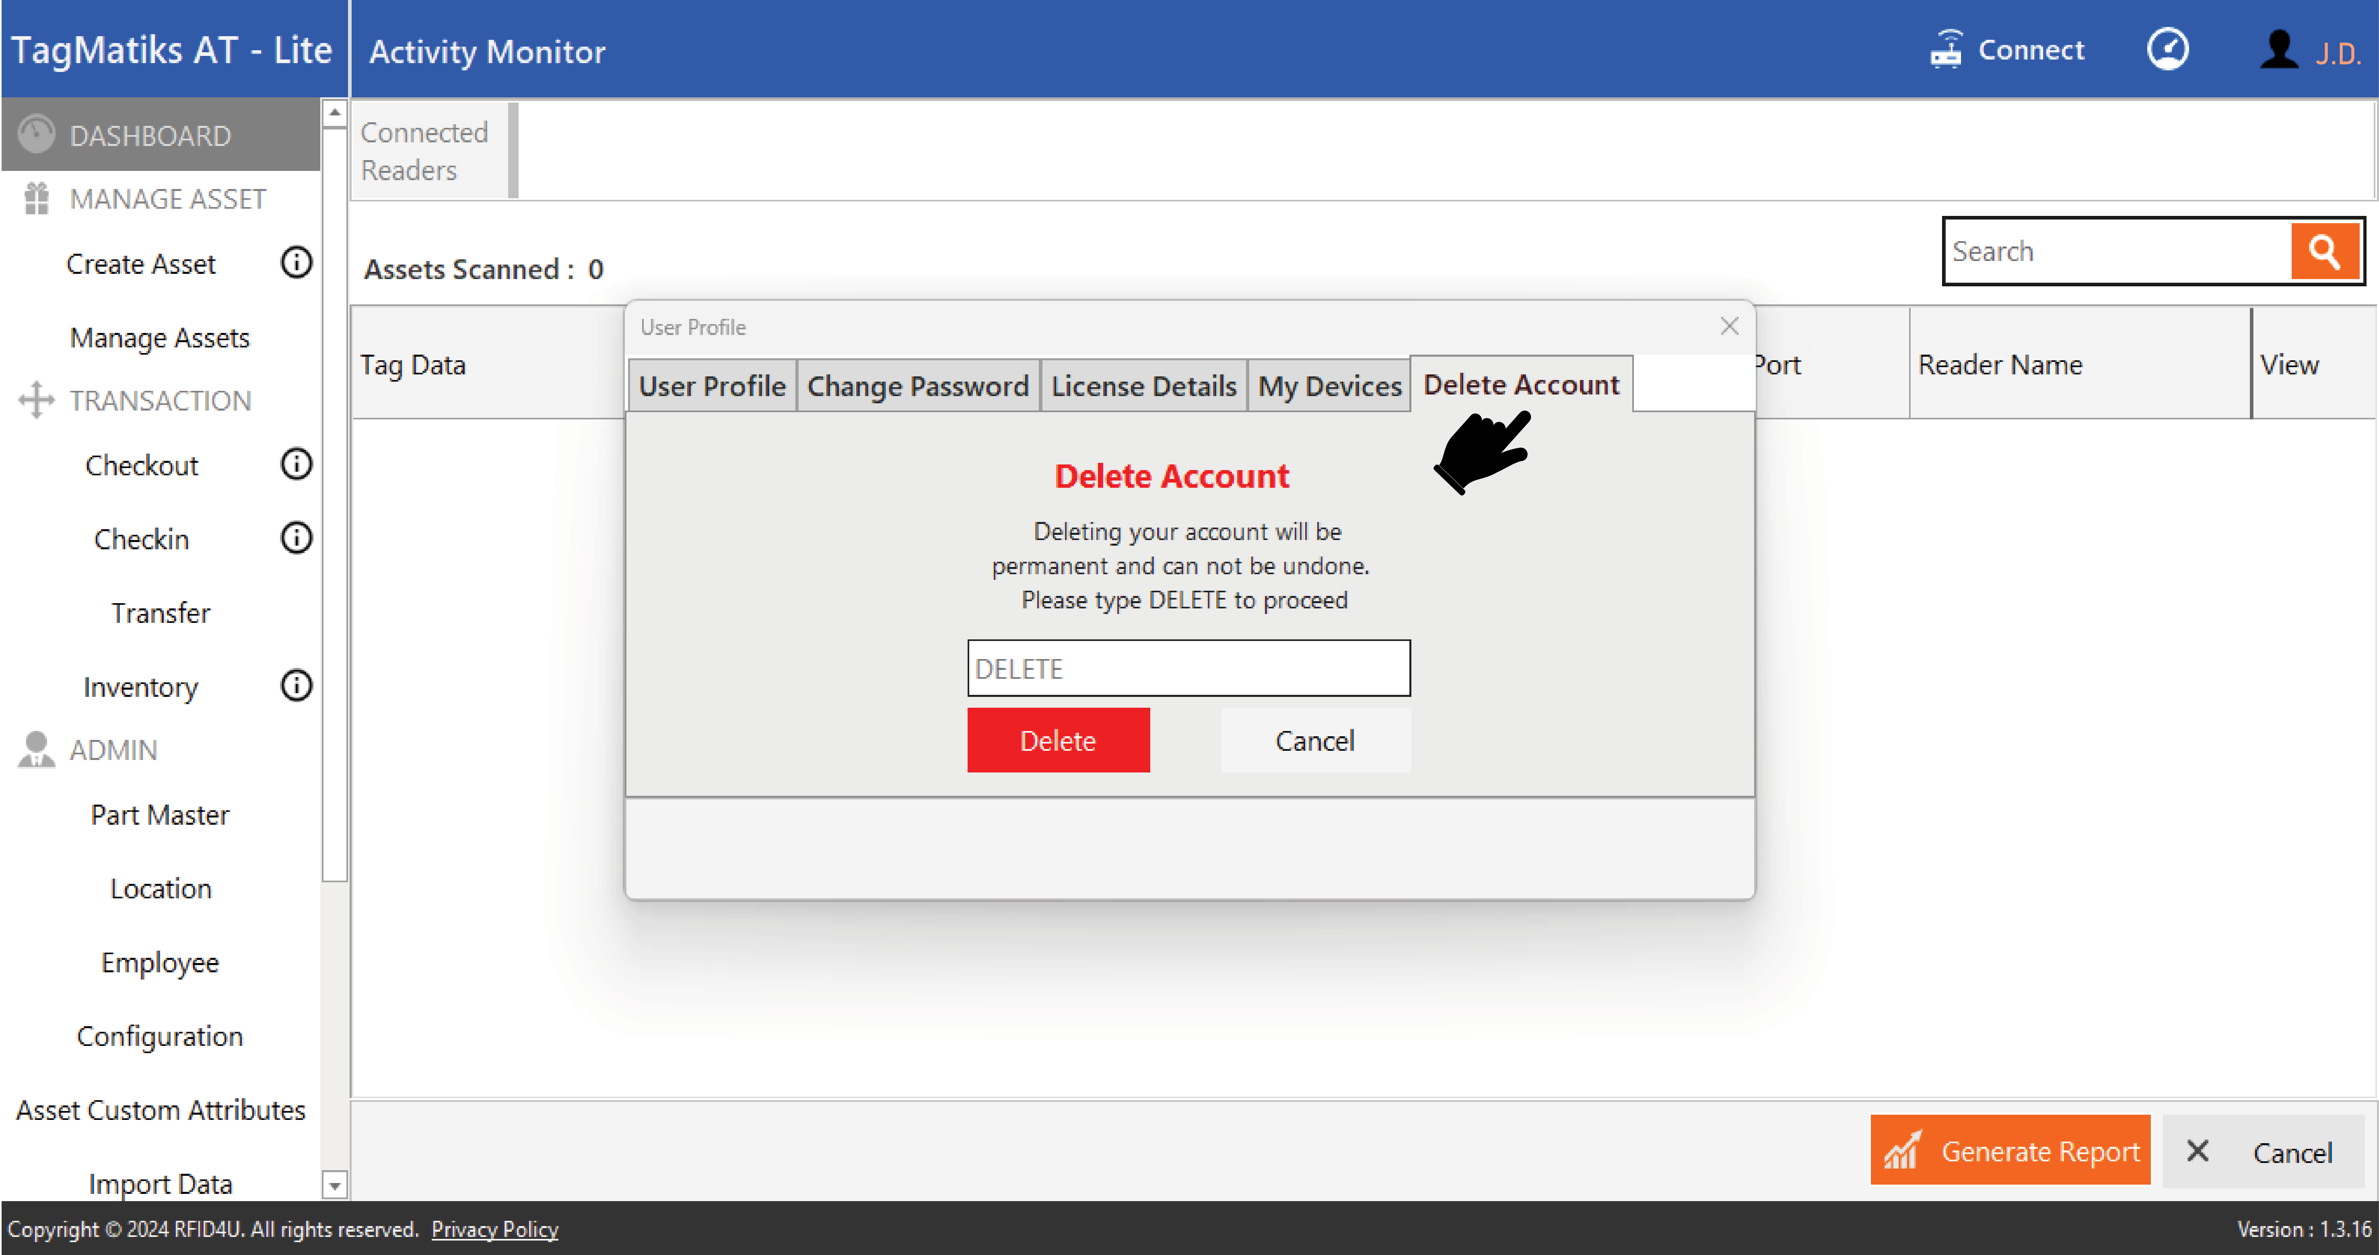The width and height of the screenshot is (2379, 1255).
Task: Open the Create Asset info icon
Action: pyautogui.click(x=297, y=263)
